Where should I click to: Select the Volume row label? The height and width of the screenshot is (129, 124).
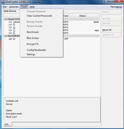(17, 22)
